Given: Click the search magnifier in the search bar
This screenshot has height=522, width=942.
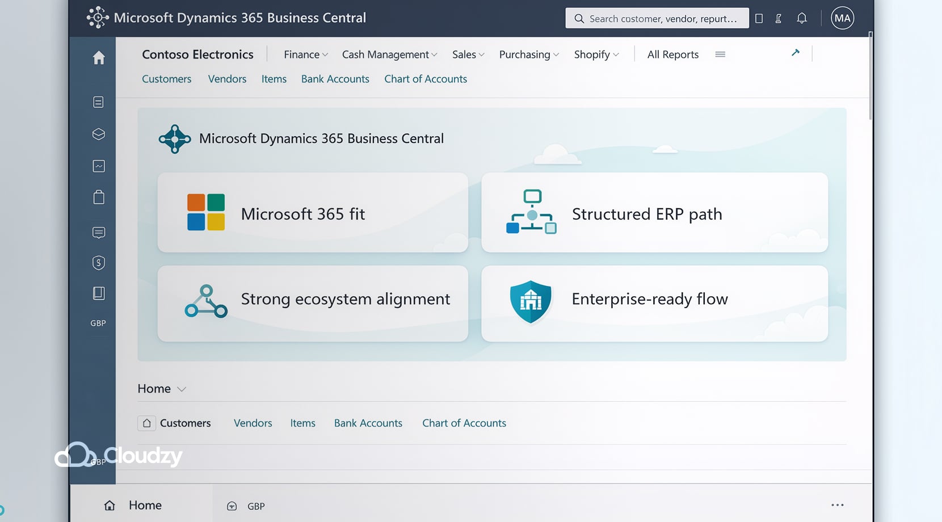Looking at the screenshot, I should point(579,18).
